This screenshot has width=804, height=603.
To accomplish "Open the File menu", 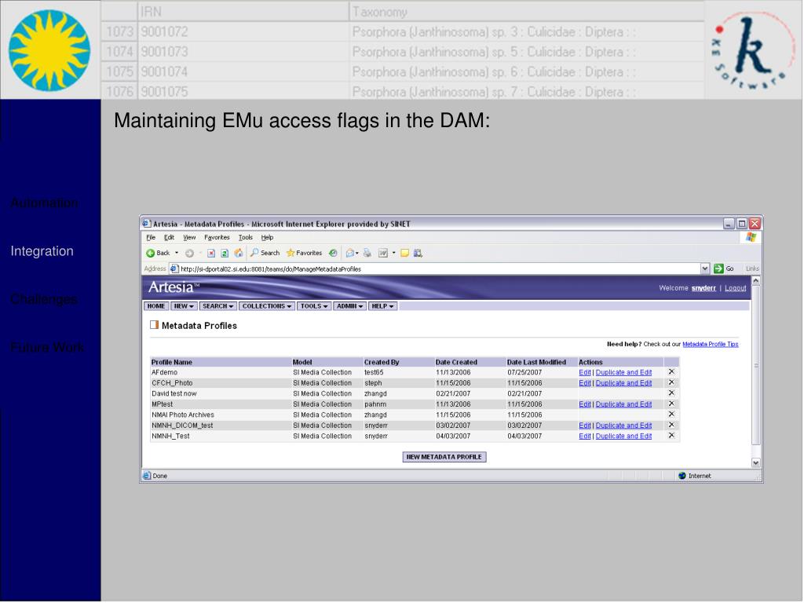I will (x=151, y=238).
